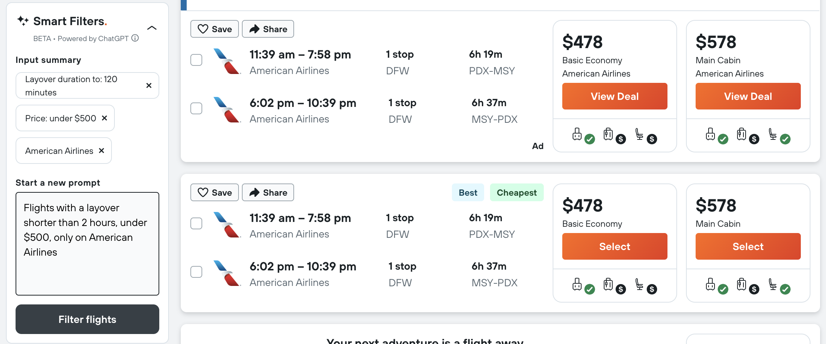The width and height of the screenshot is (826, 344).
Task: Click the Ad label
Action: click(x=538, y=146)
